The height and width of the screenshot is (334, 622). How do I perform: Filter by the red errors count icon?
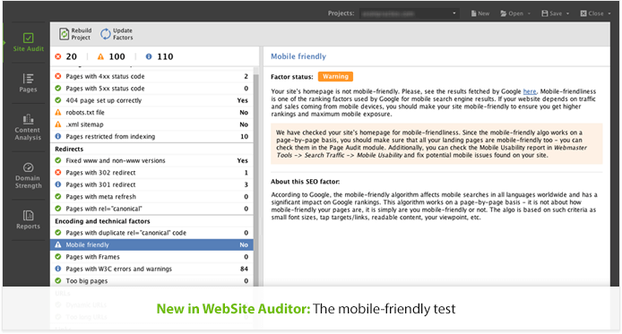58,56
